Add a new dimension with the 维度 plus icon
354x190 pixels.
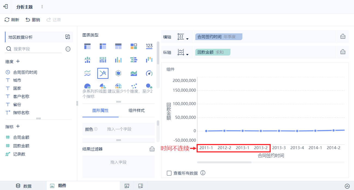point(18,62)
